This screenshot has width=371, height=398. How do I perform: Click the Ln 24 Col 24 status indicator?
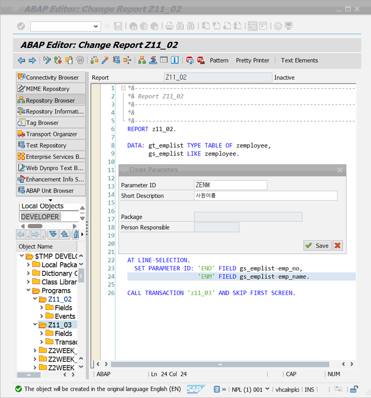169,374
